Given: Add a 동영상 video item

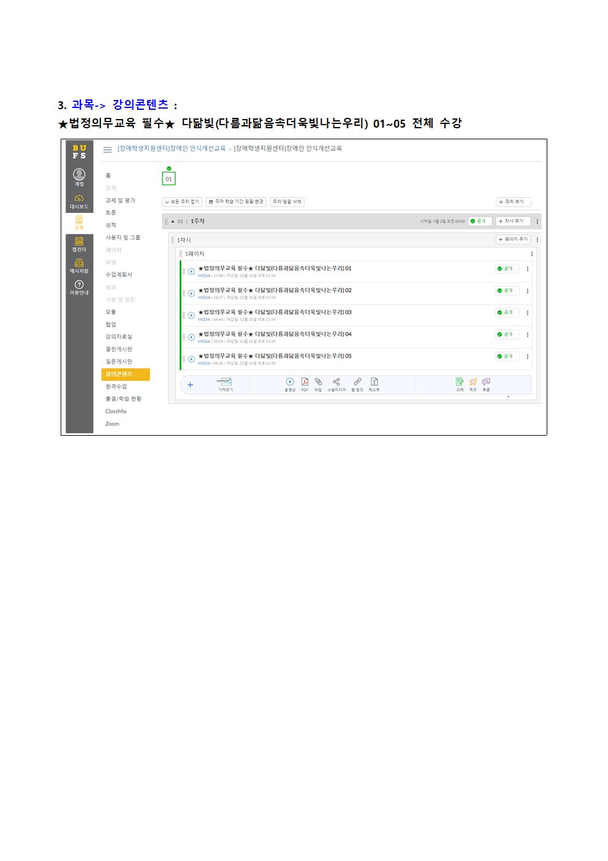Looking at the screenshot, I should (x=290, y=384).
